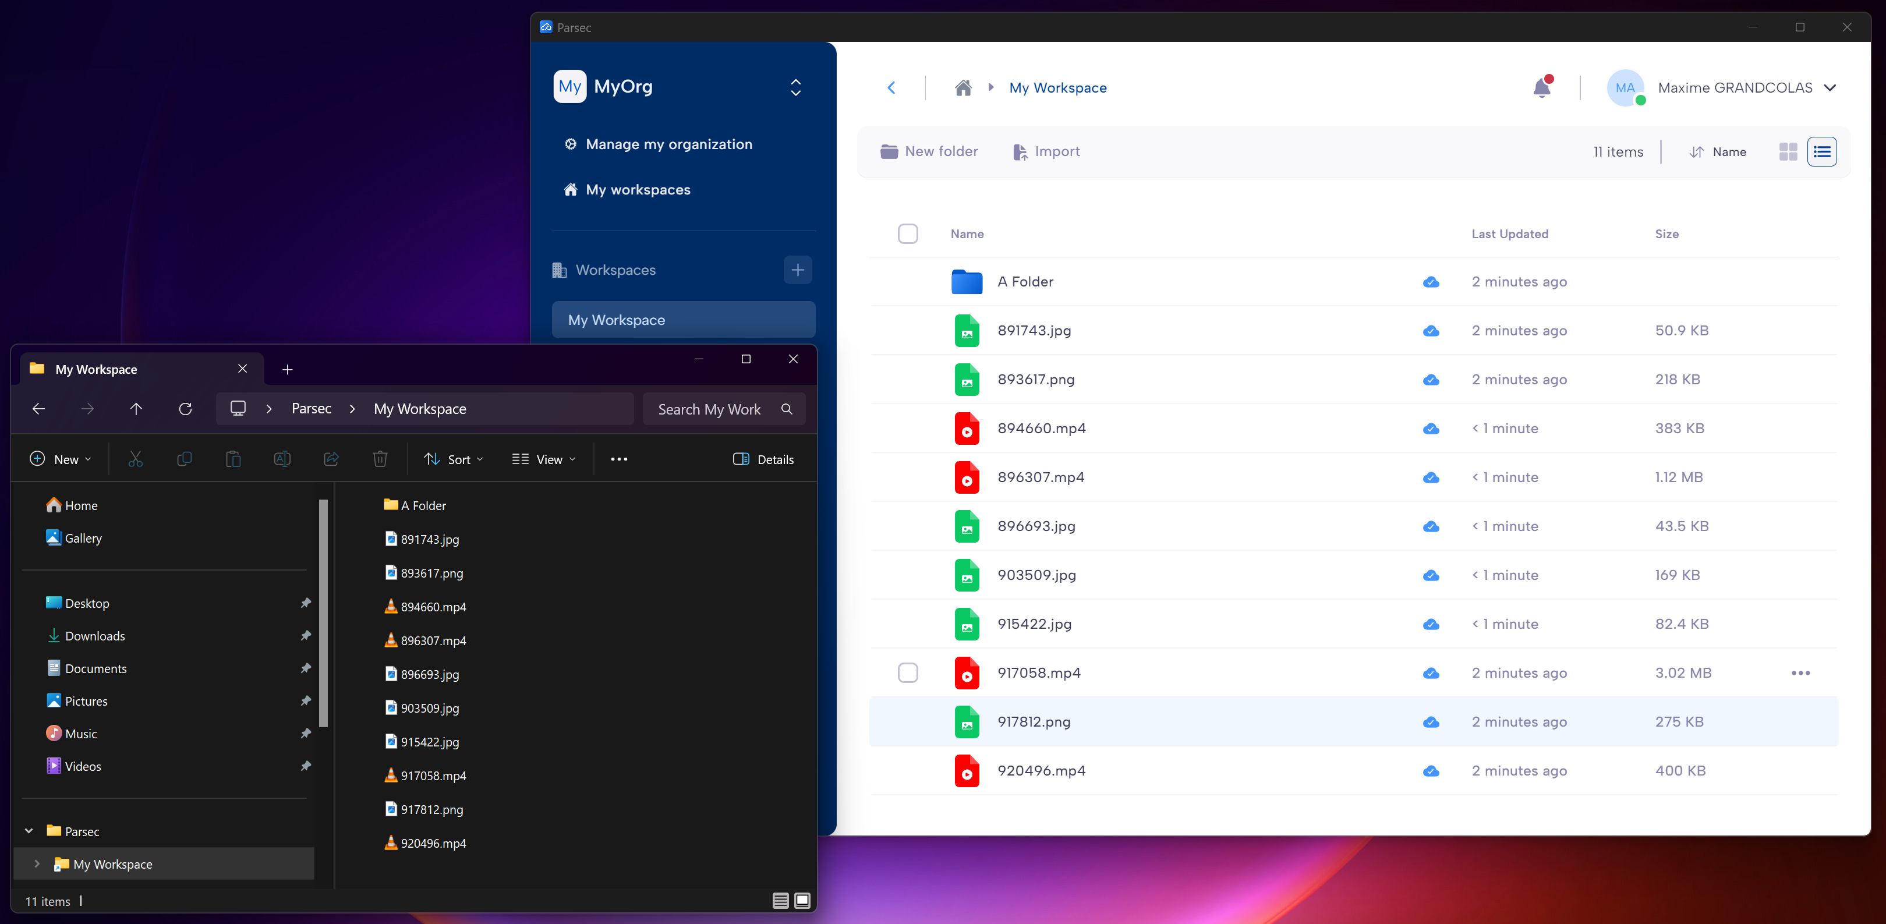Switch File Explorer to details layout icon
The width and height of the screenshot is (1886, 924).
[780, 901]
